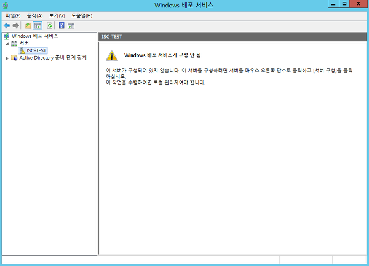Image resolution: width=369 pixels, height=266 pixels.
Task: Go forward with the gray right arrow
Action: click(x=15, y=26)
